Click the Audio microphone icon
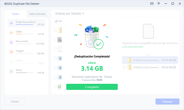Viewport: 184px width, 110px height. tap(11, 62)
